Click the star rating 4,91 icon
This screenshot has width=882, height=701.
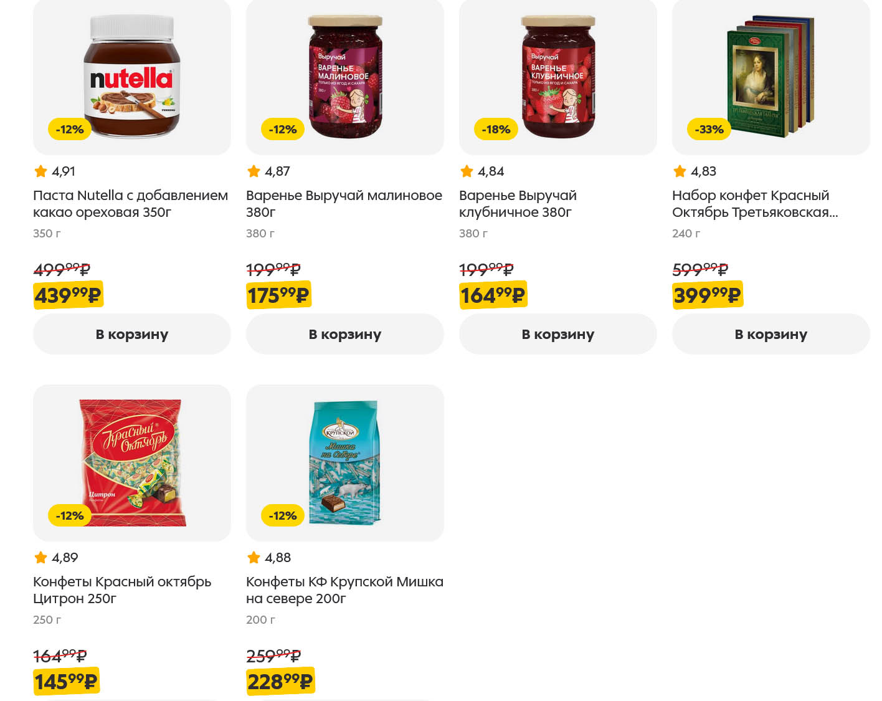(x=41, y=171)
